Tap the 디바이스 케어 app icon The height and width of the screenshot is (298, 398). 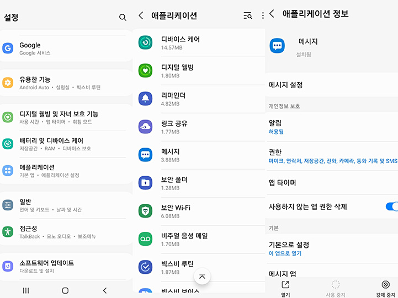pos(145,42)
